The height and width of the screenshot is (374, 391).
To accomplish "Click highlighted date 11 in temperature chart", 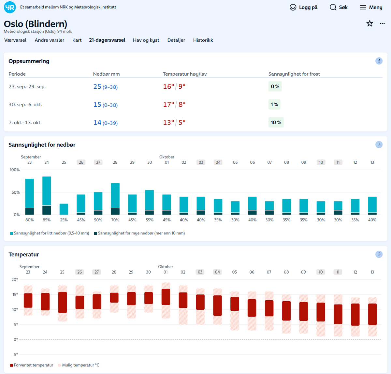I will (x=338, y=272).
